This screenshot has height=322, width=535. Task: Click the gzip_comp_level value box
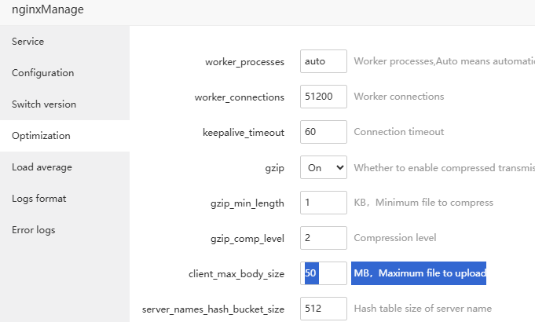[x=324, y=238]
